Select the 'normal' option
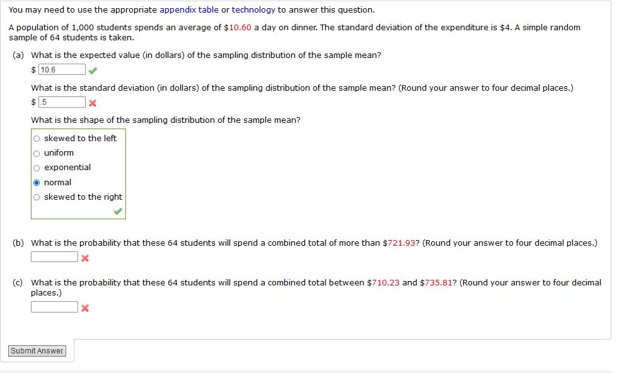This screenshot has width=617, height=373. click(37, 181)
